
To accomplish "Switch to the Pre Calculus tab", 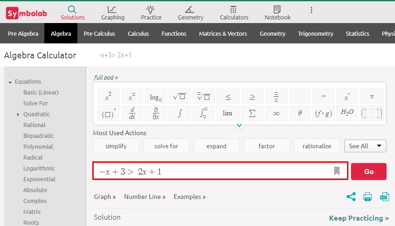I will pyautogui.click(x=99, y=33).
